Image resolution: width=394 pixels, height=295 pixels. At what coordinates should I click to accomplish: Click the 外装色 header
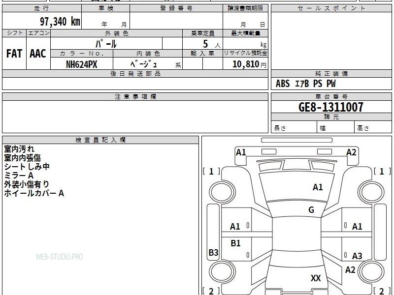click(x=117, y=33)
